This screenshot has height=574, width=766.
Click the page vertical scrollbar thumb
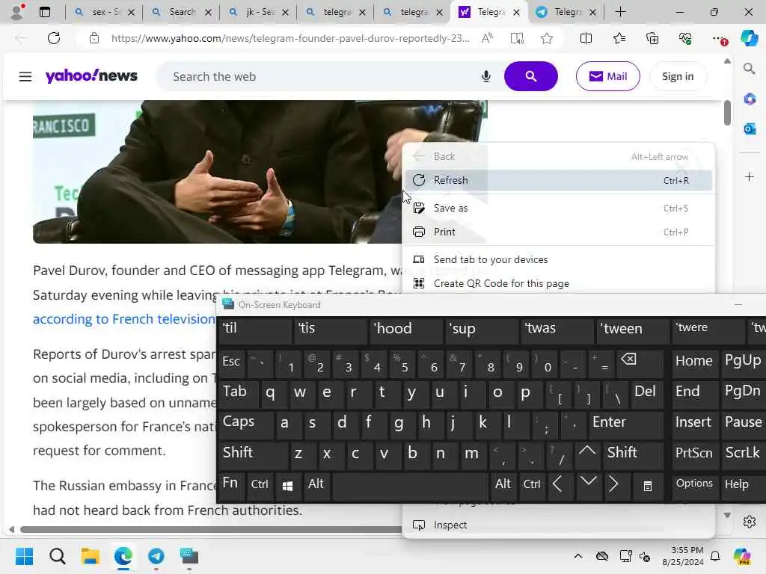point(727,114)
